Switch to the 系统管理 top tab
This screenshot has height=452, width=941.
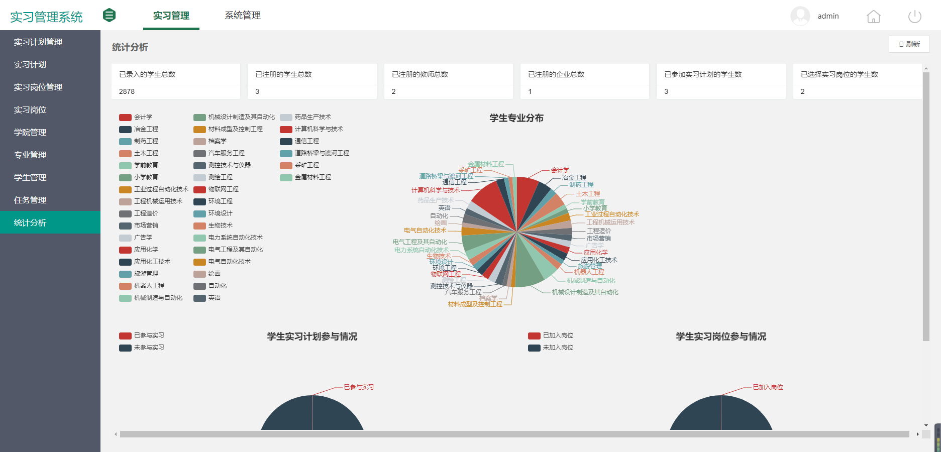(243, 16)
